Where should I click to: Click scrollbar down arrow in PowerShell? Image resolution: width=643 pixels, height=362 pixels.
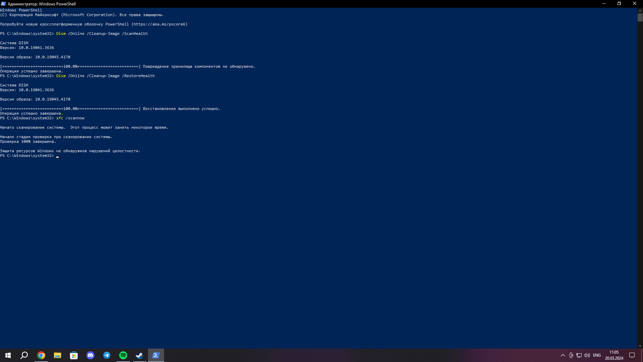pyautogui.click(x=640, y=346)
